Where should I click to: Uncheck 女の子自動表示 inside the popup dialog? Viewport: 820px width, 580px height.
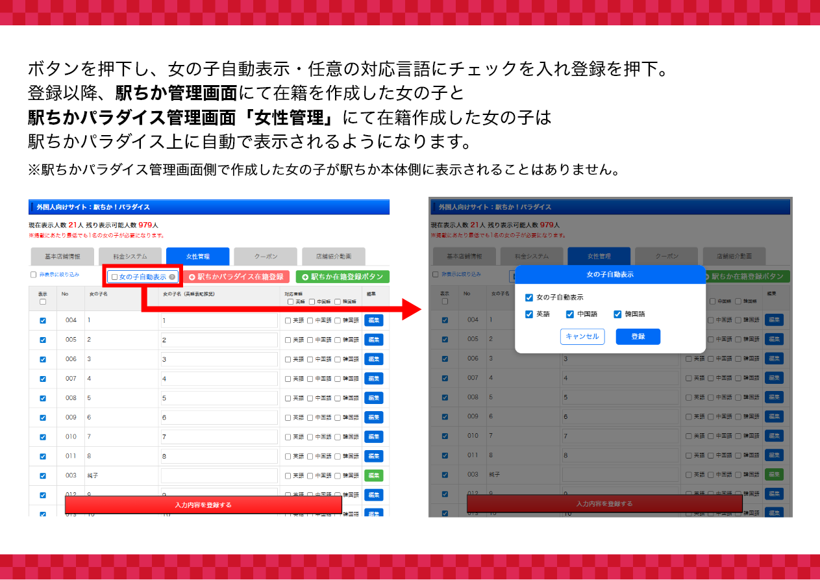(x=529, y=297)
